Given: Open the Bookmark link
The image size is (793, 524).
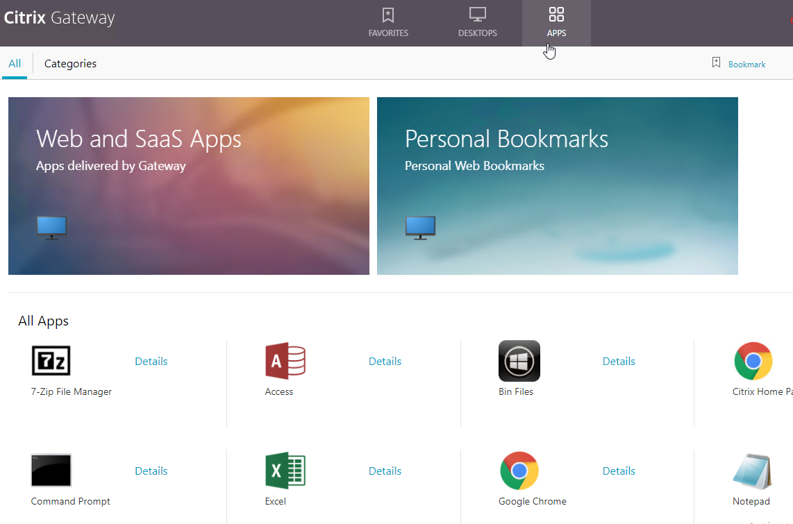Looking at the screenshot, I should 746,64.
